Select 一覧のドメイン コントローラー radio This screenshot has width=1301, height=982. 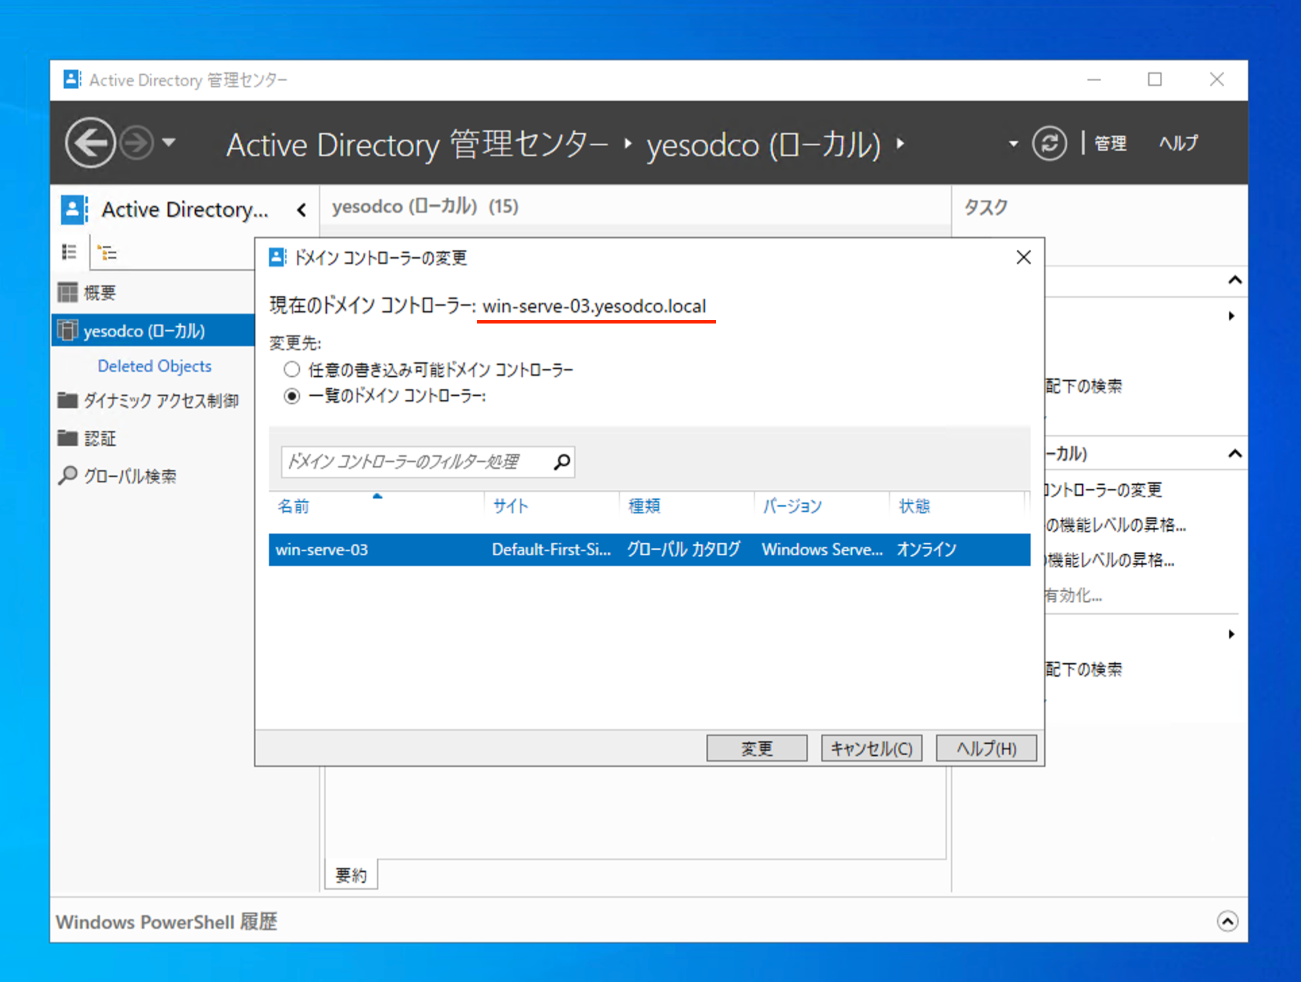291,396
